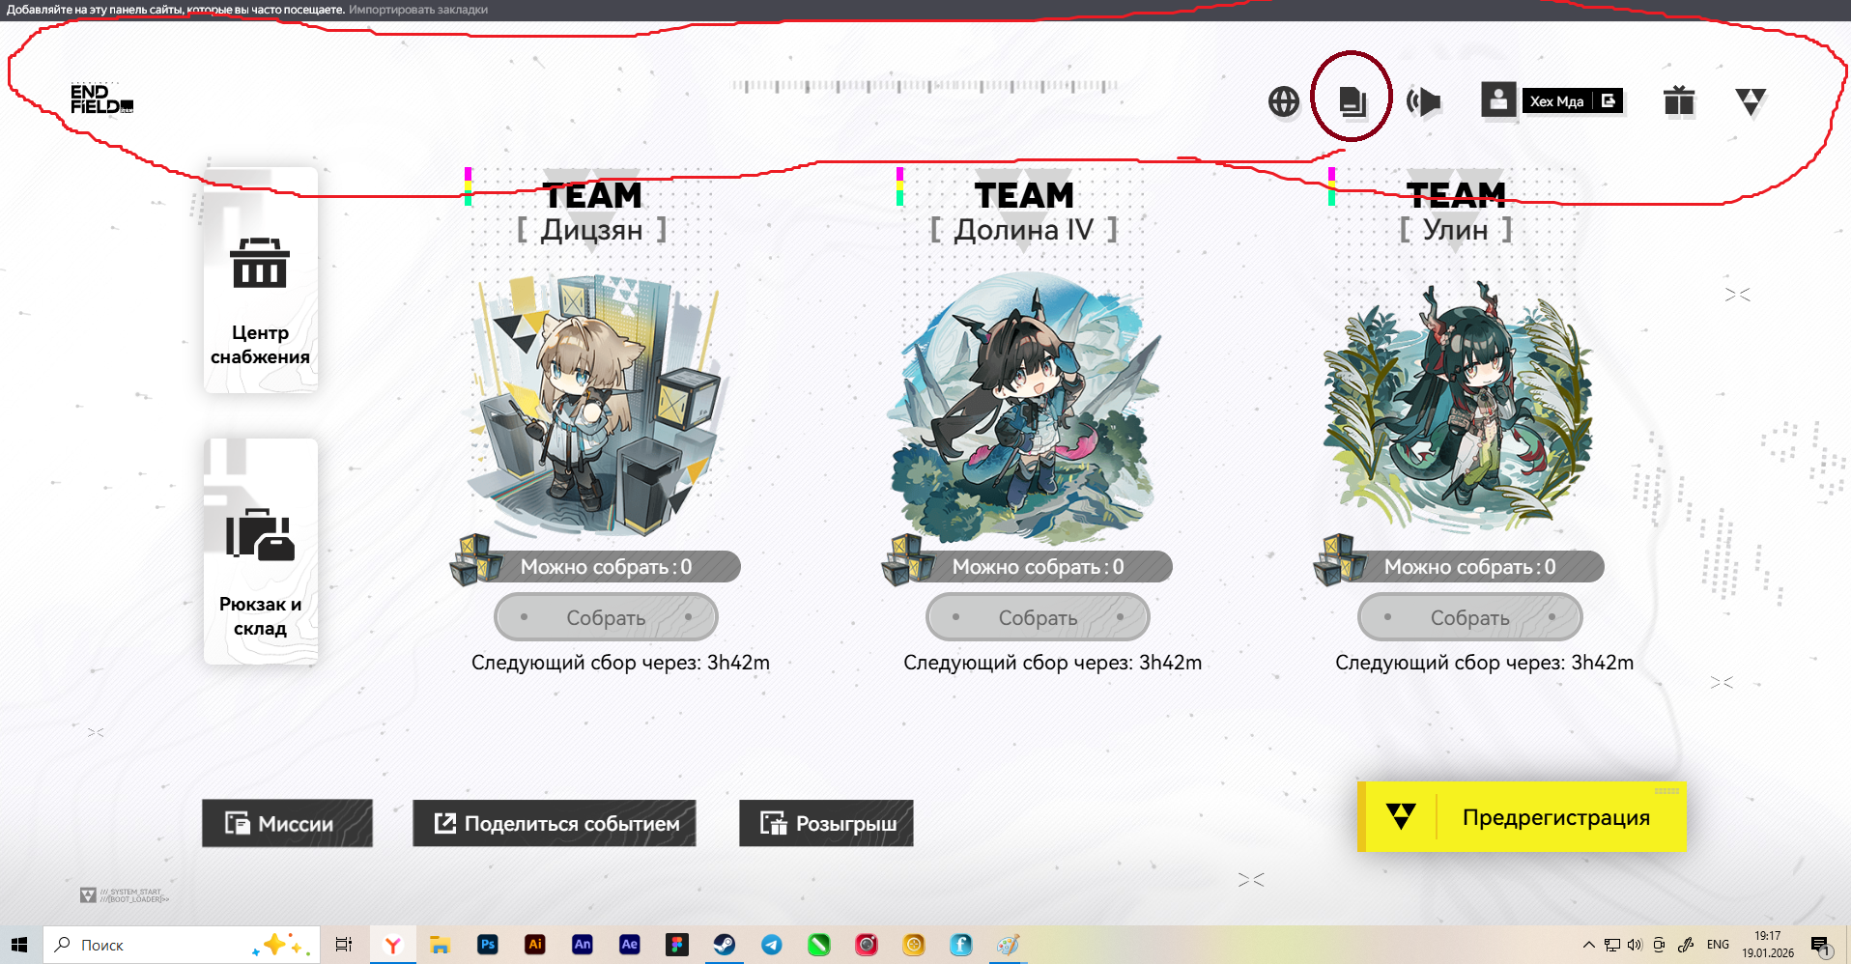Click the crate icon in Дицзян team
1851x964 pixels.
tap(477, 560)
